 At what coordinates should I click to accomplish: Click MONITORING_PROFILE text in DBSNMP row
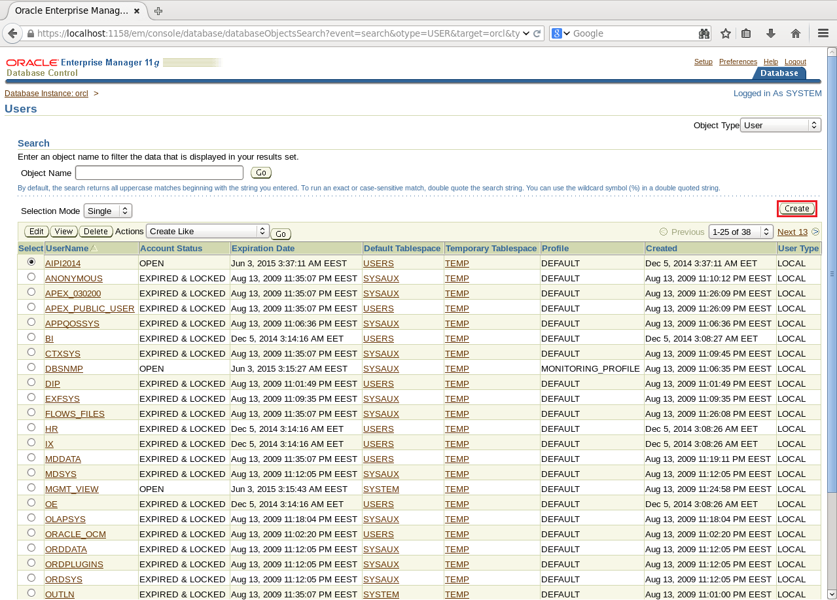(590, 368)
